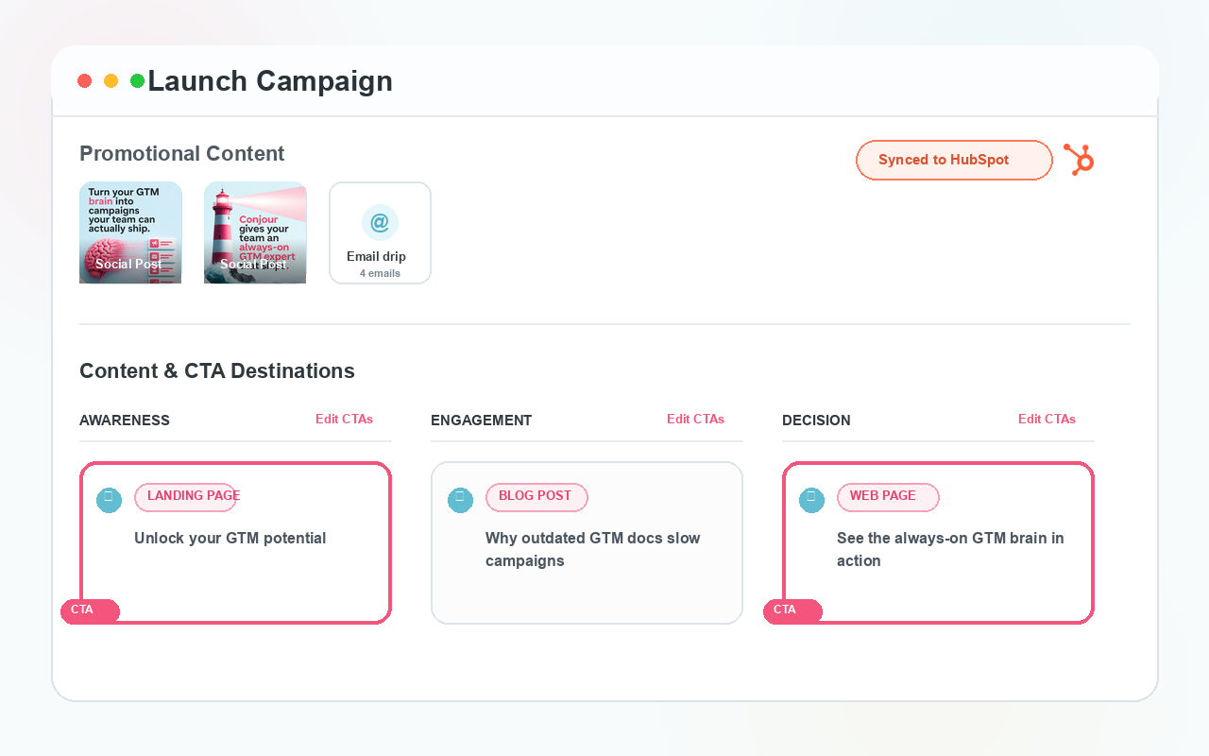The image size is (1209, 756).
Task: Click the green maximize window dot
Action: pos(137,81)
